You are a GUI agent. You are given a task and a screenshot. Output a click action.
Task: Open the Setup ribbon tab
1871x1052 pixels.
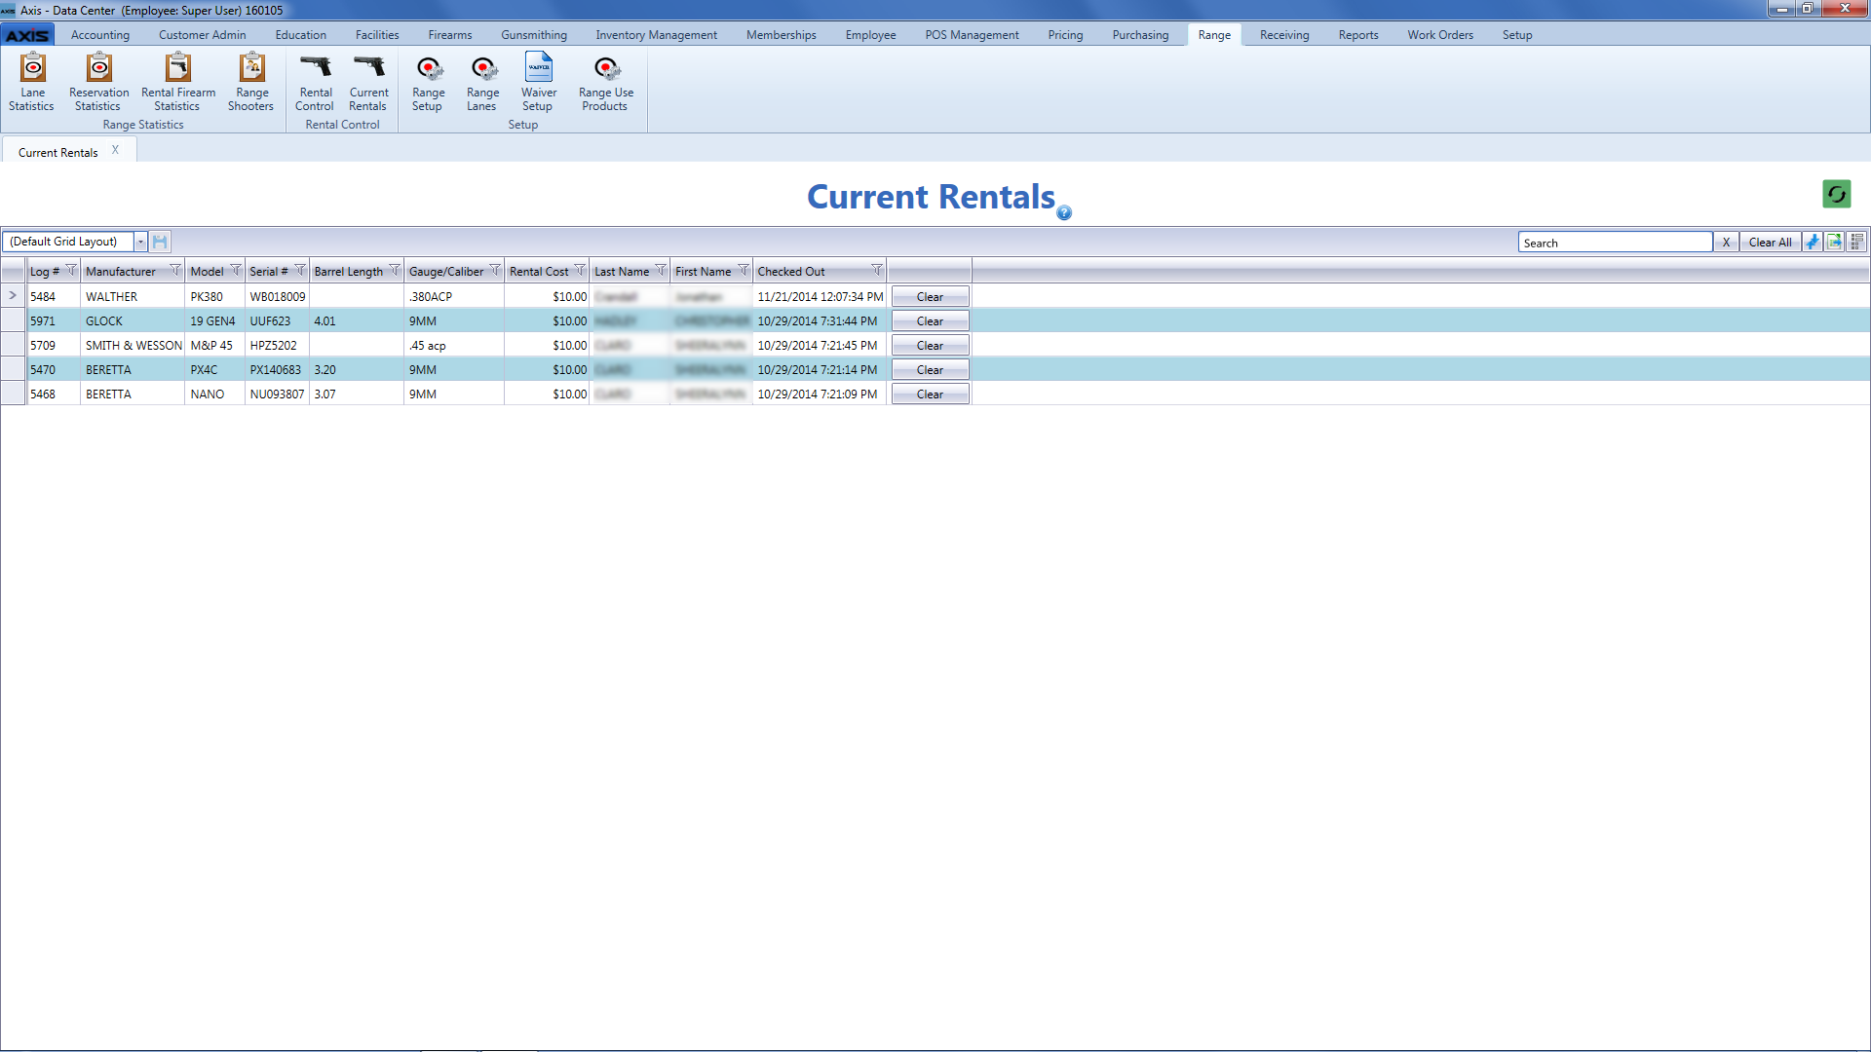click(1516, 35)
